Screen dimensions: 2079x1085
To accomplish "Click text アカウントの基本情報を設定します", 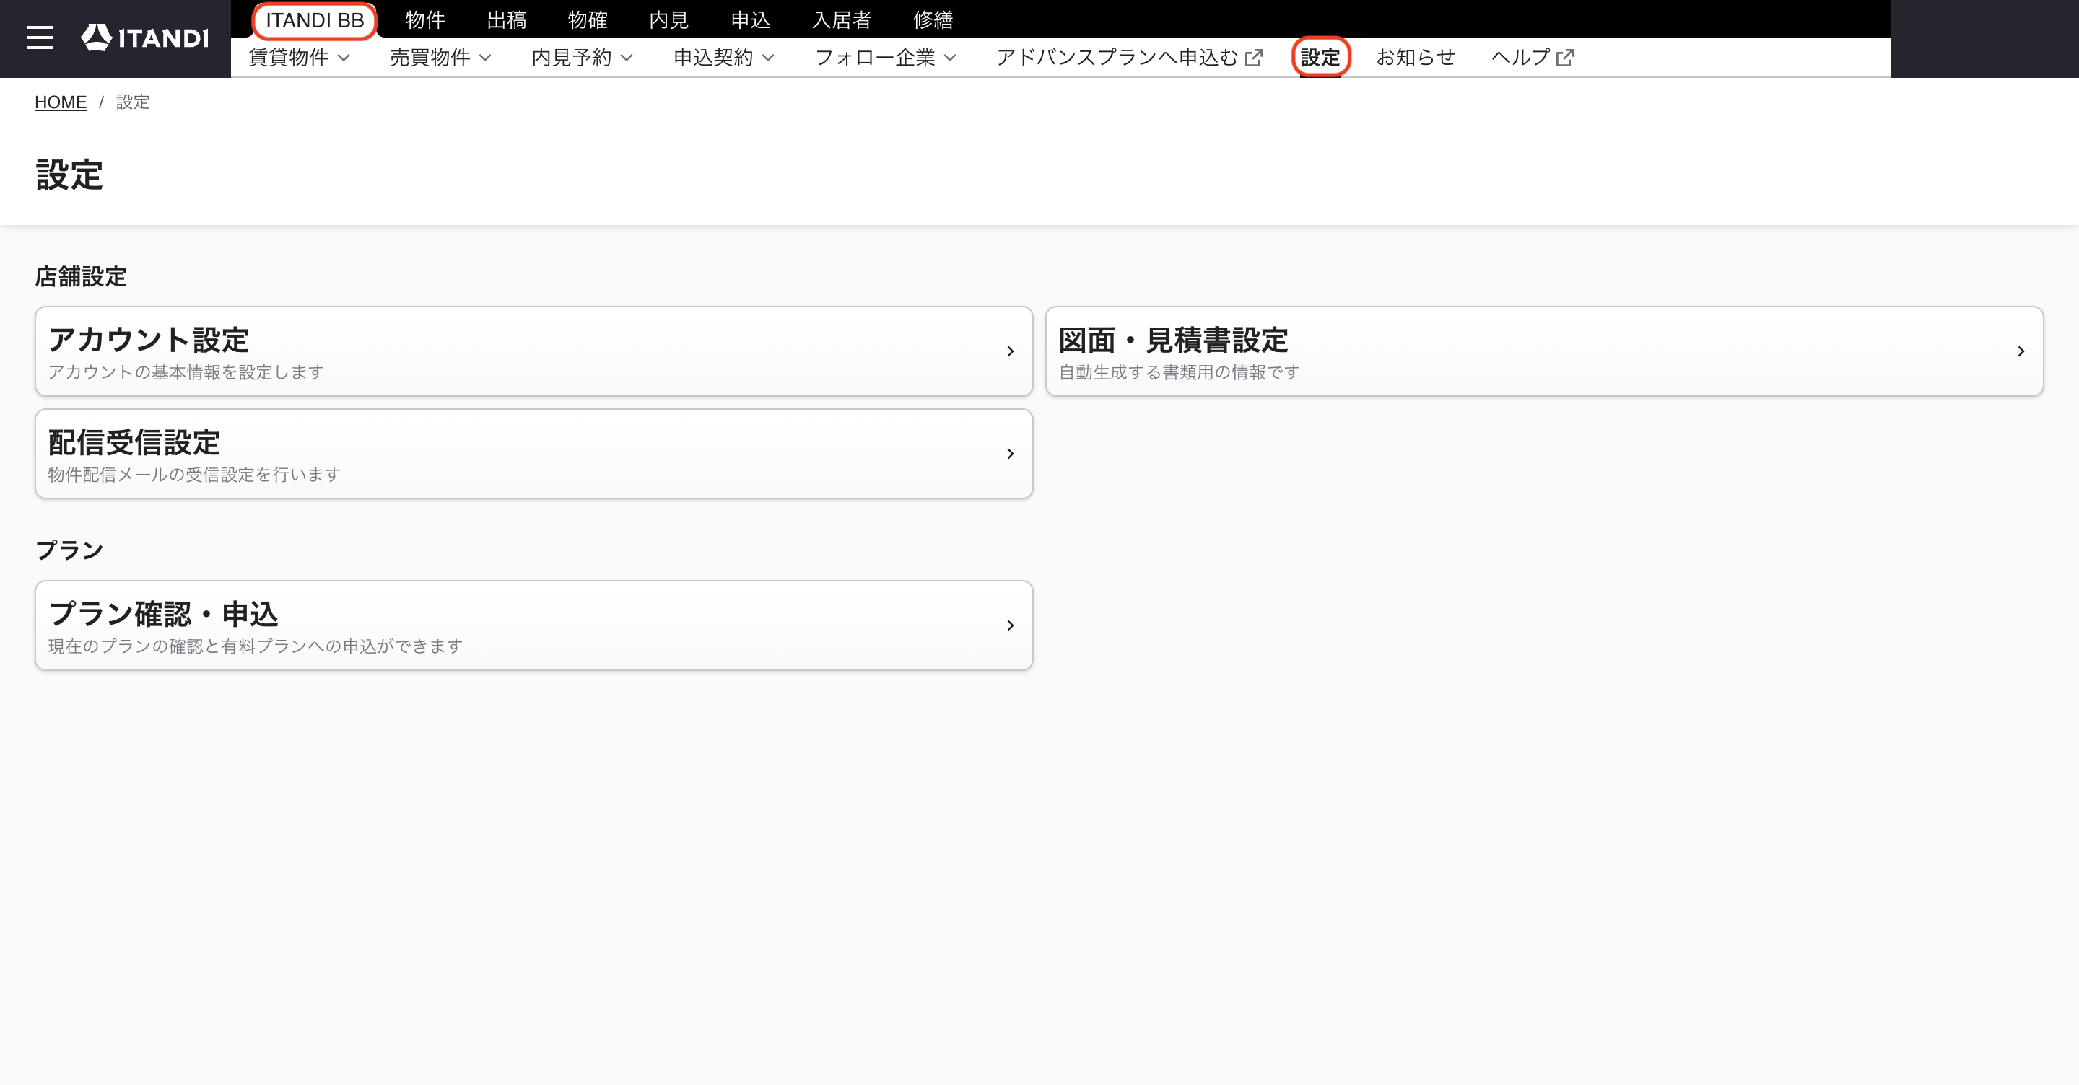I will pos(186,372).
